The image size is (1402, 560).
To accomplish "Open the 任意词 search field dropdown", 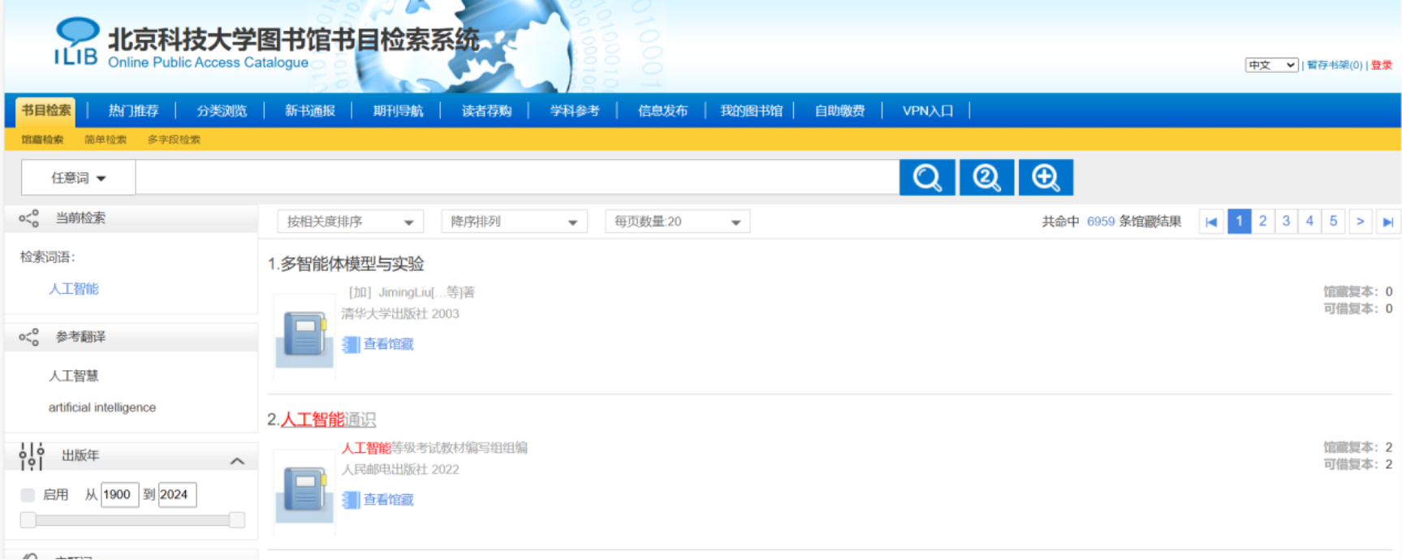I will coord(79,178).
